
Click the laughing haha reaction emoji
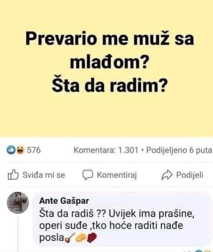[20, 150]
